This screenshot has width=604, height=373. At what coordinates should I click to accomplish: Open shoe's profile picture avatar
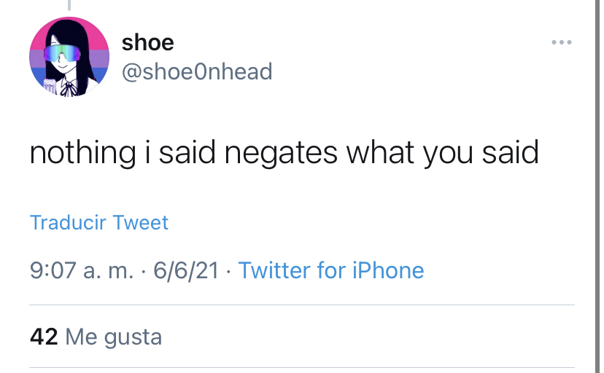tap(69, 57)
